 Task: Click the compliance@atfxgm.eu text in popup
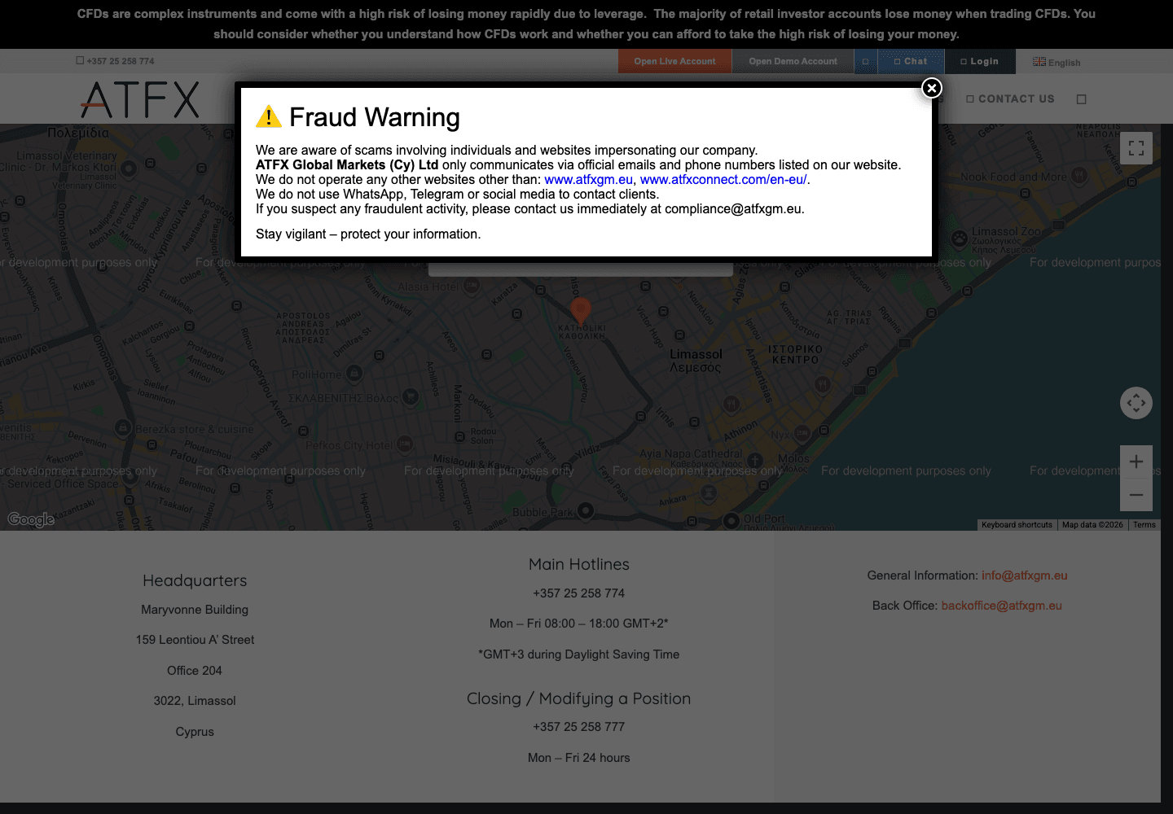point(733,209)
